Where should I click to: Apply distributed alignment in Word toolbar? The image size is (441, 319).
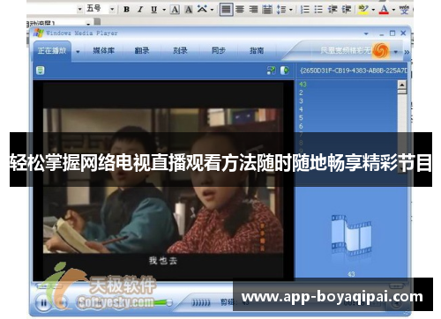(x=267, y=10)
